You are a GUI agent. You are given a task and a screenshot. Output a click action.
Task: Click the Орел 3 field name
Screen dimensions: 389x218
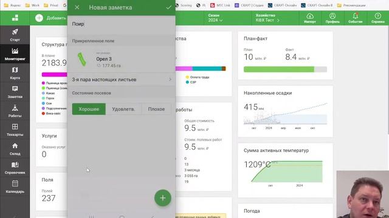click(104, 59)
